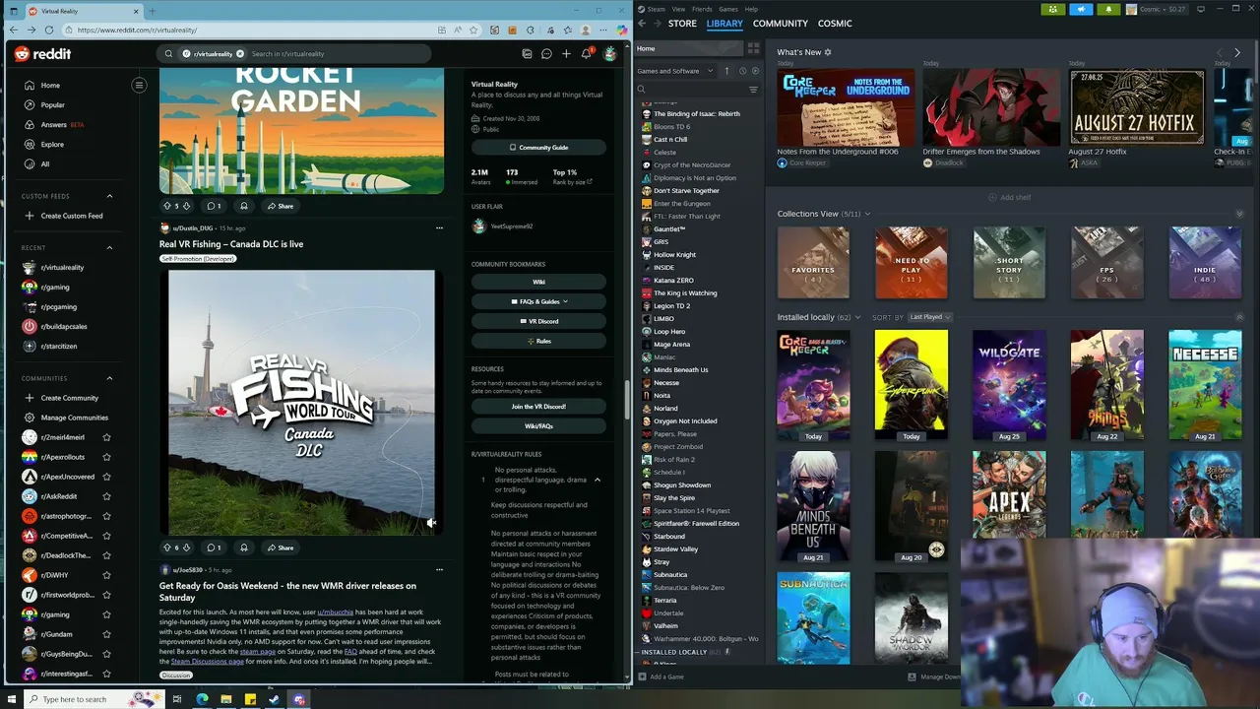
Task: Unmute the Real VR Fishing video
Action: pyautogui.click(x=431, y=523)
